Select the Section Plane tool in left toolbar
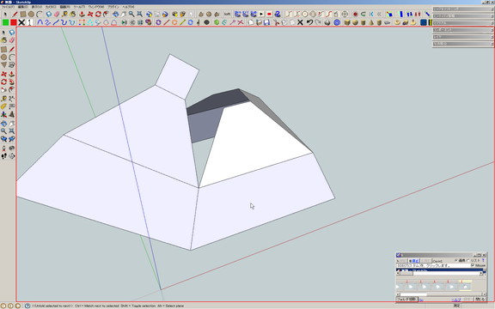 [x=12, y=155]
